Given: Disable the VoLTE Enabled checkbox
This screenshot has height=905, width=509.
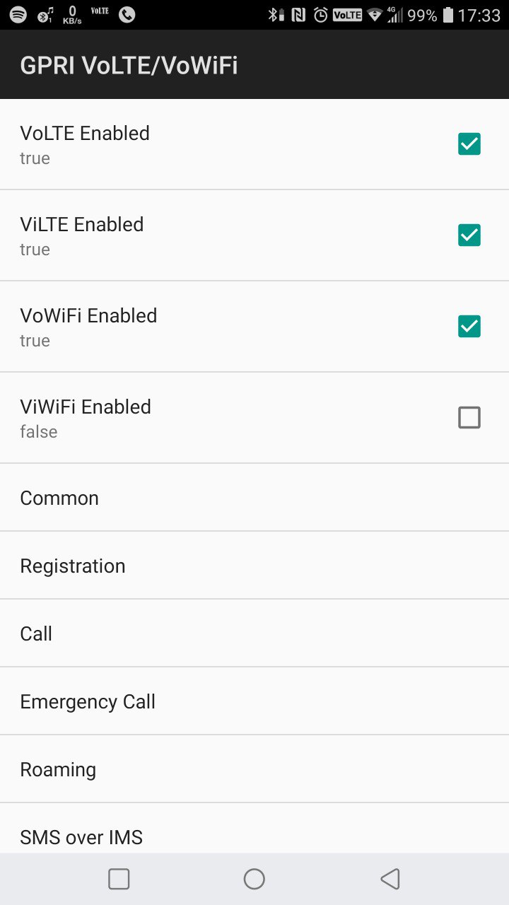Looking at the screenshot, I should [x=469, y=144].
